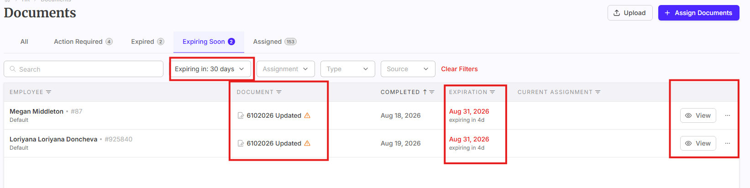Click the Assign Documents button
The image size is (750, 188).
tap(698, 13)
